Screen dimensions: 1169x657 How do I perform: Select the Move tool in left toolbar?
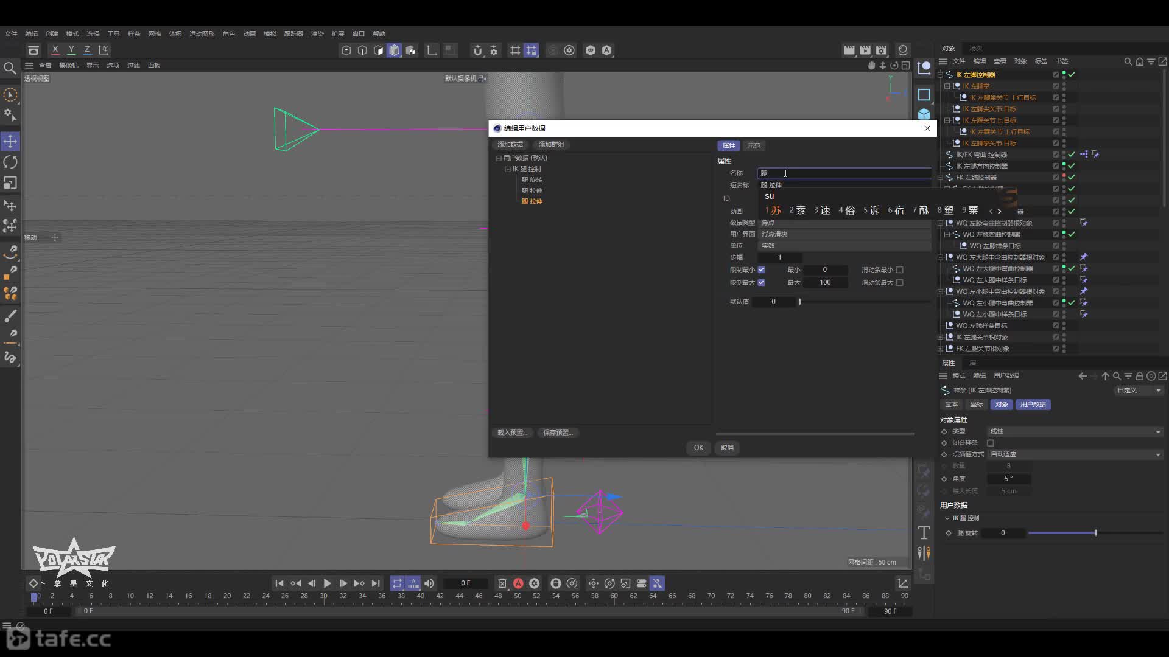(10, 142)
